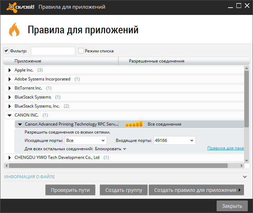The height and width of the screenshot is (213, 253).
Task: Minimize the avast window
Action: pos(230,7)
